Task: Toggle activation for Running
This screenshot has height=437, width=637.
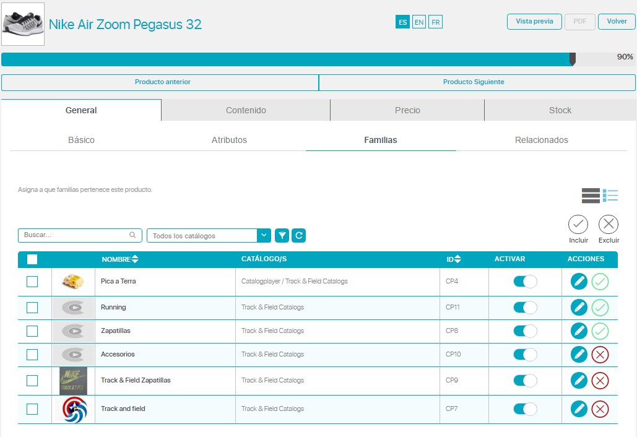Action: tap(526, 308)
